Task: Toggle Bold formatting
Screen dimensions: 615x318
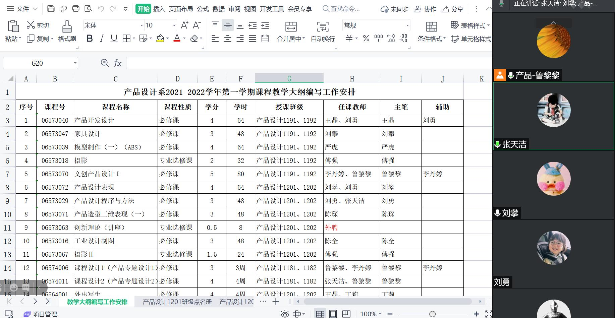Action: point(90,39)
